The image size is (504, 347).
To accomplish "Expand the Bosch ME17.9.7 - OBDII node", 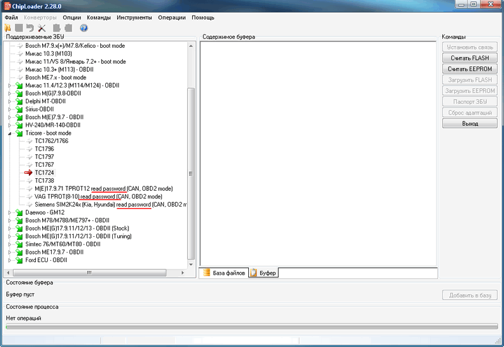I will 9,251.
